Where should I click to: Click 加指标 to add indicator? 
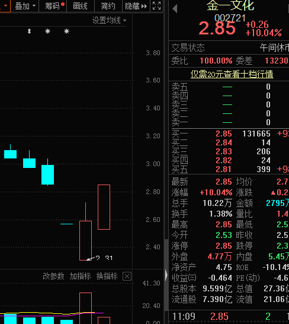tap(80, 276)
